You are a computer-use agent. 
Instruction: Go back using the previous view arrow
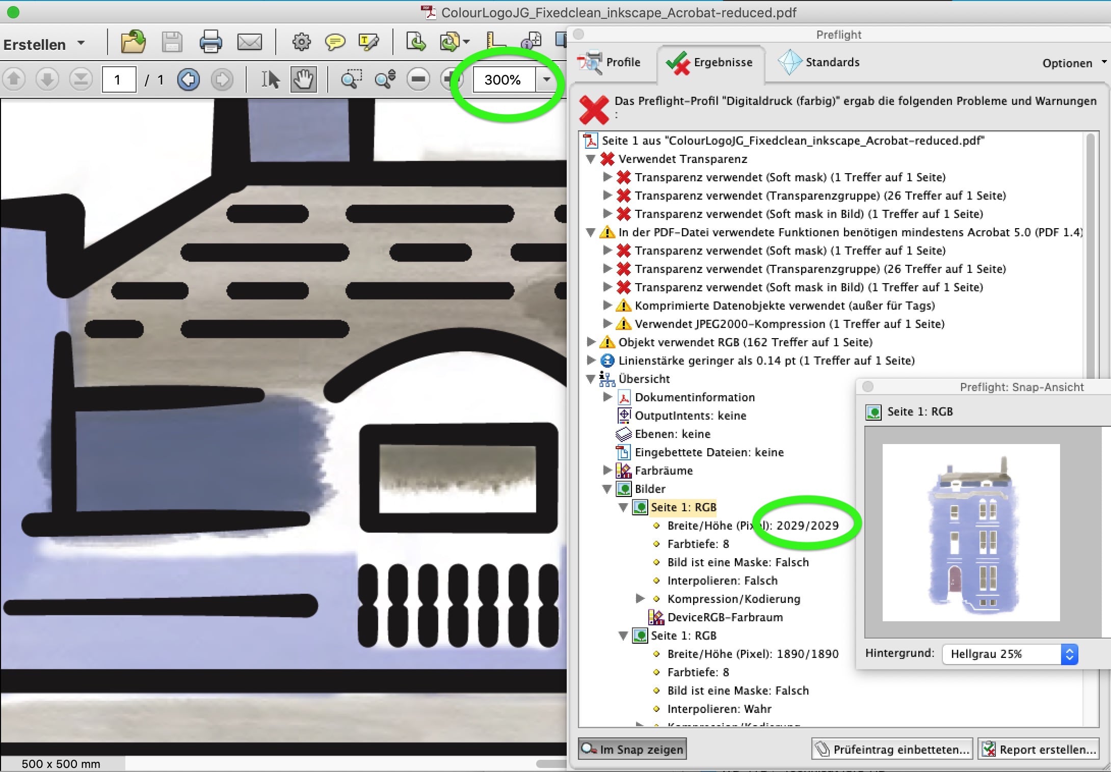189,79
